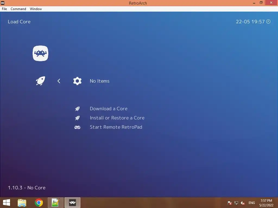Click the 1.10.3 - No Core version text
This screenshot has height=208, width=278.
[x=27, y=188]
